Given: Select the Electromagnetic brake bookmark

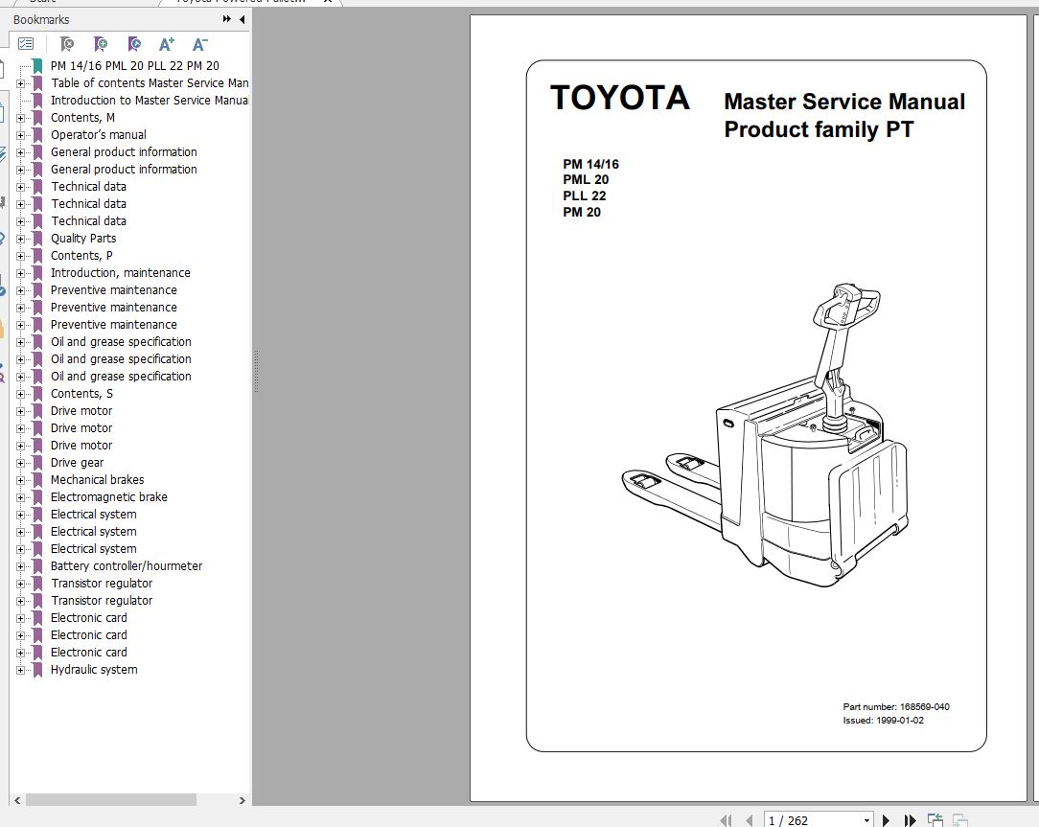Looking at the screenshot, I should (x=108, y=497).
